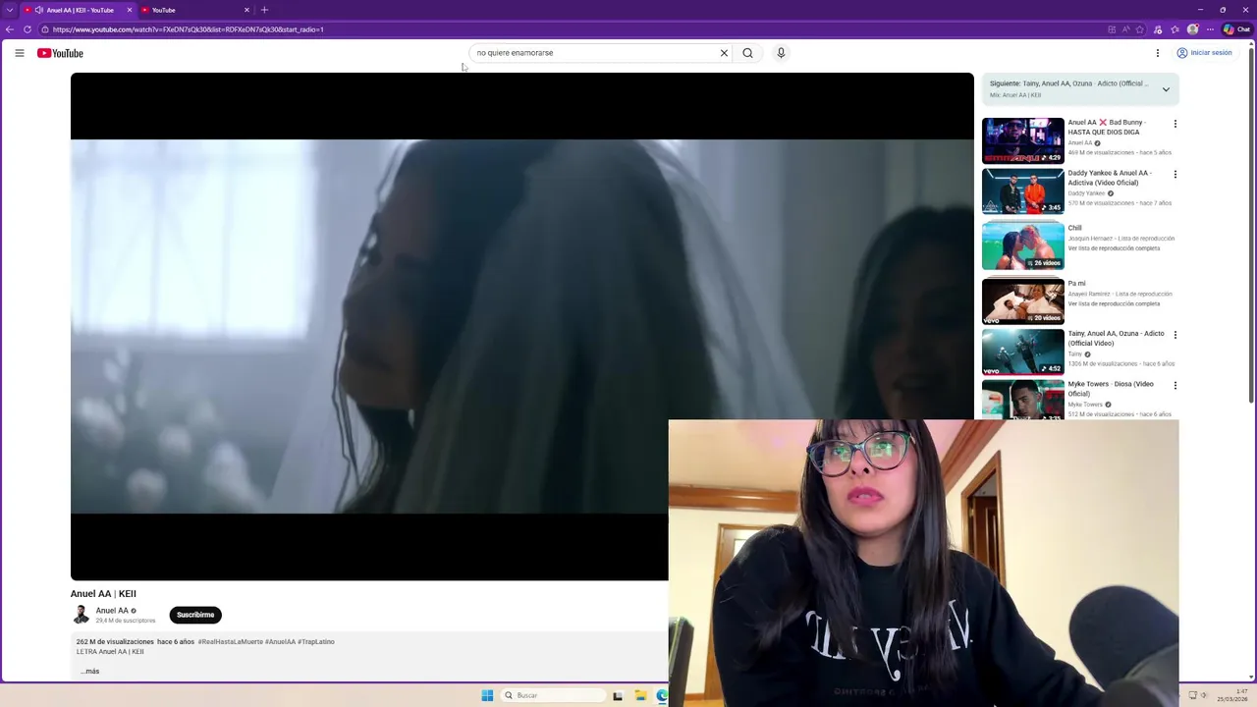This screenshot has height=707, width=1257.
Task: Open the taskbar clock showing 1:47
Action: point(1232,695)
